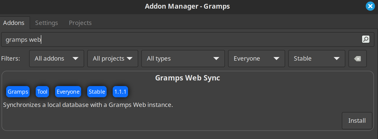Open the All projects dropdown
Viewport: 378px width, 139px height.
pyautogui.click(x=113, y=59)
